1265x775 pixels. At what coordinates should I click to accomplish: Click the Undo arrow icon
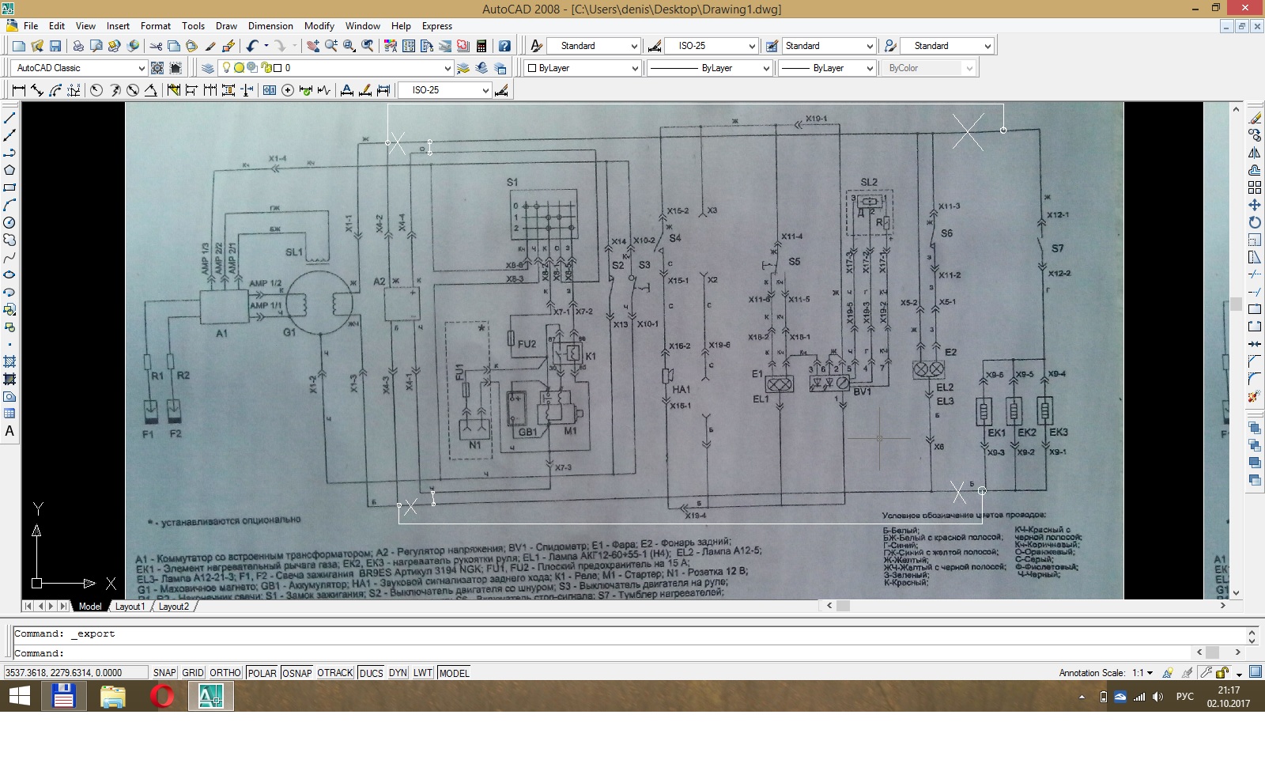point(252,46)
